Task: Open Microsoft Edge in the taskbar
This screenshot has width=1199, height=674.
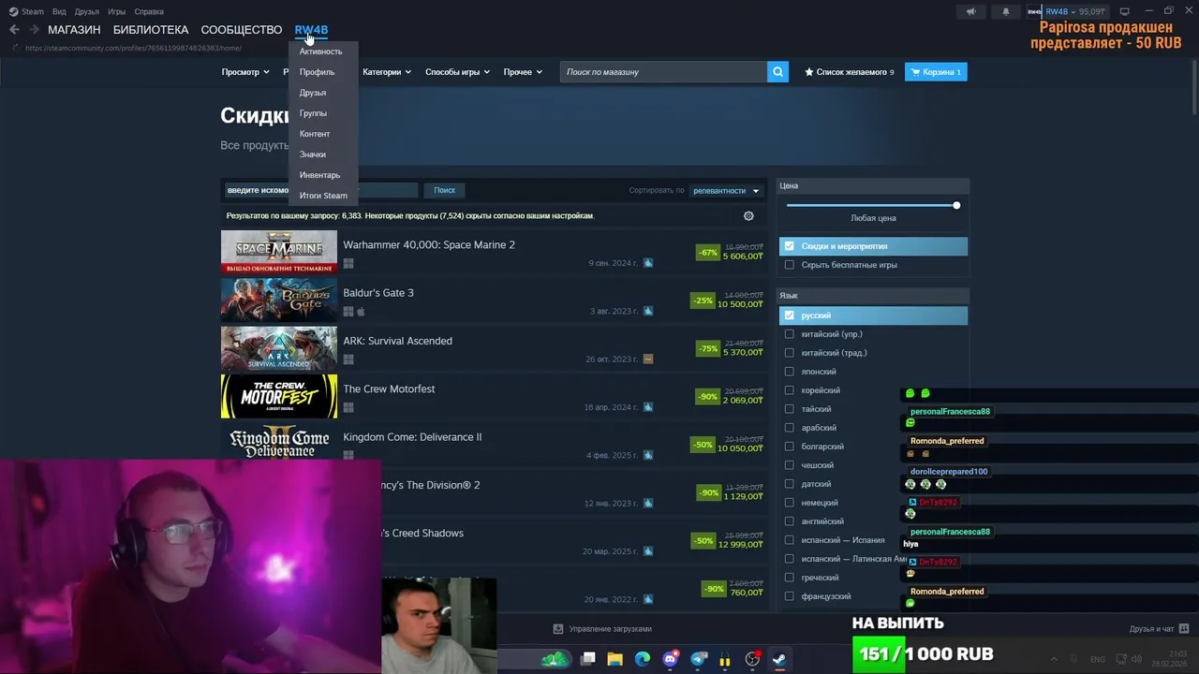Action: pos(643,659)
